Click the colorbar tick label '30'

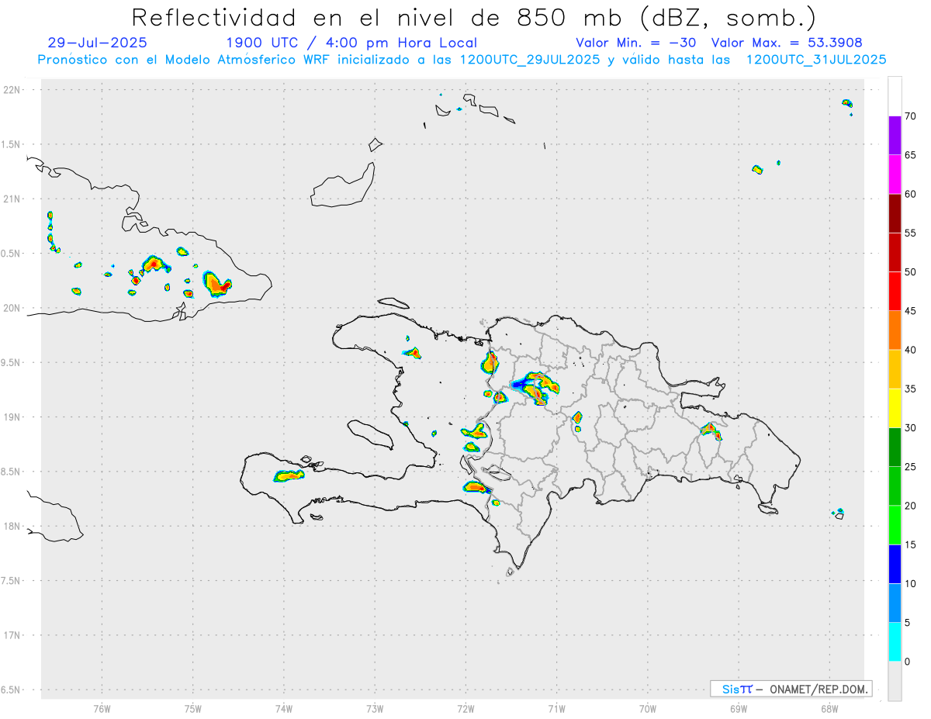point(911,428)
